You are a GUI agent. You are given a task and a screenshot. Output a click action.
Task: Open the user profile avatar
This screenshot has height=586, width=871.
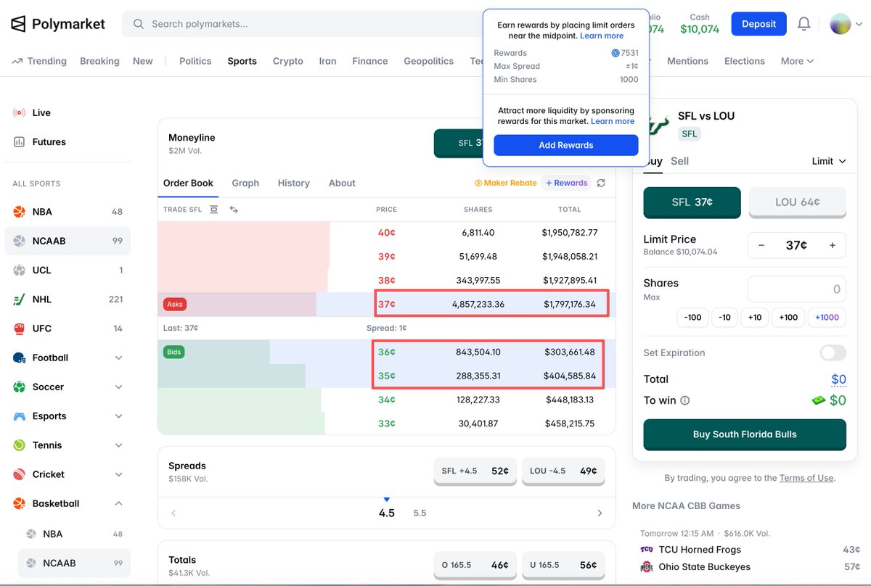click(x=841, y=24)
